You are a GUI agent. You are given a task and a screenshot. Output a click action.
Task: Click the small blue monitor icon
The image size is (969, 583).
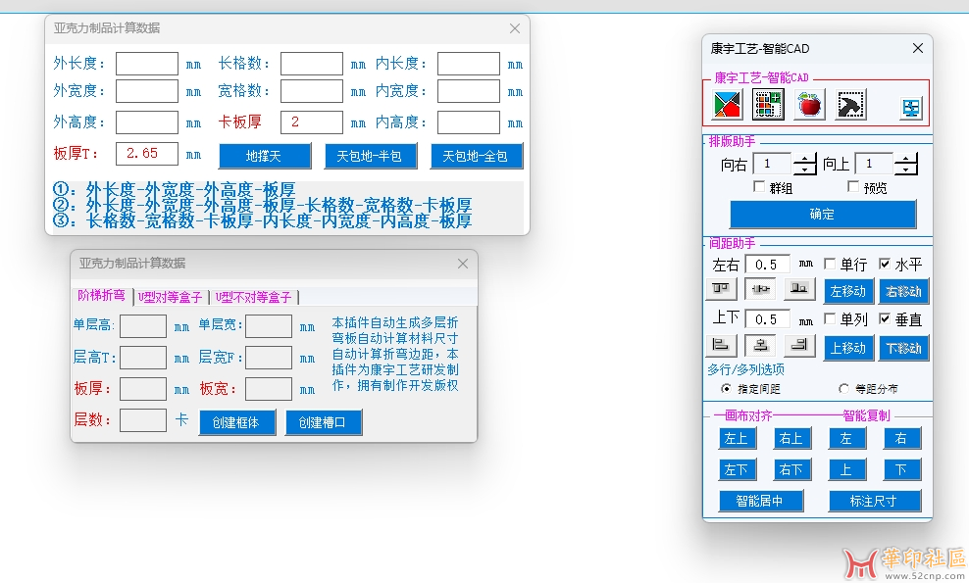tap(911, 108)
